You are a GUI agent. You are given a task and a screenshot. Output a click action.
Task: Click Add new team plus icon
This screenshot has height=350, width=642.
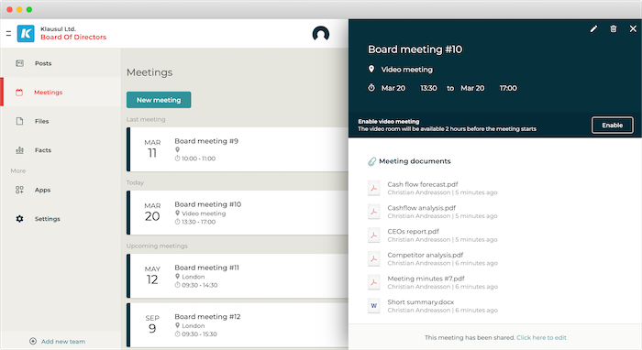(x=33, y=341)
